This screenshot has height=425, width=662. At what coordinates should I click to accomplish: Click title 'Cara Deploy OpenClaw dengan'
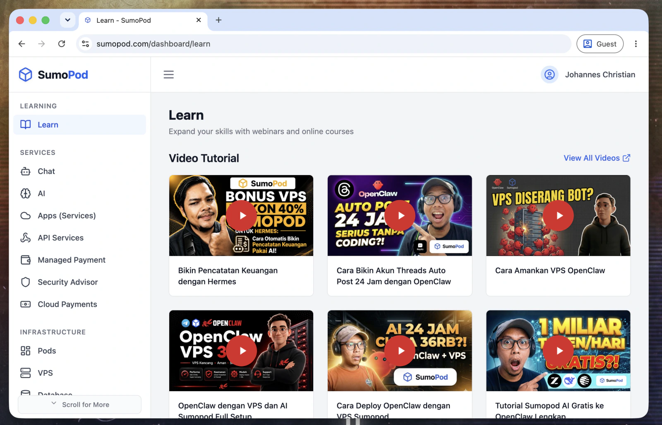[393, 411]
